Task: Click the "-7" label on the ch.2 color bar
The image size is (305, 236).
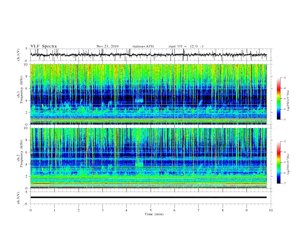Action: 284,184
